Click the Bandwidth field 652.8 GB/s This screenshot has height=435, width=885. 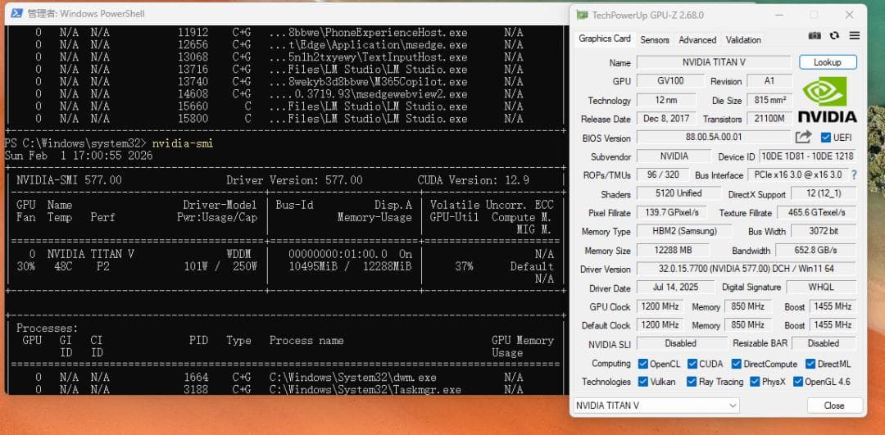click(x=815, y=250)
